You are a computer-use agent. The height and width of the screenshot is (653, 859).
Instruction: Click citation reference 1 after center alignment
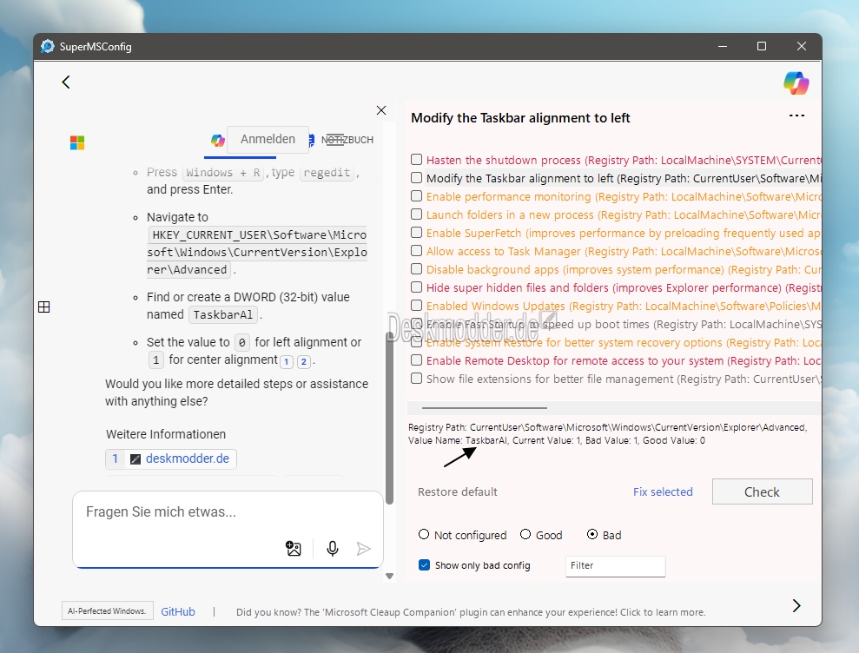pos(287,361)
